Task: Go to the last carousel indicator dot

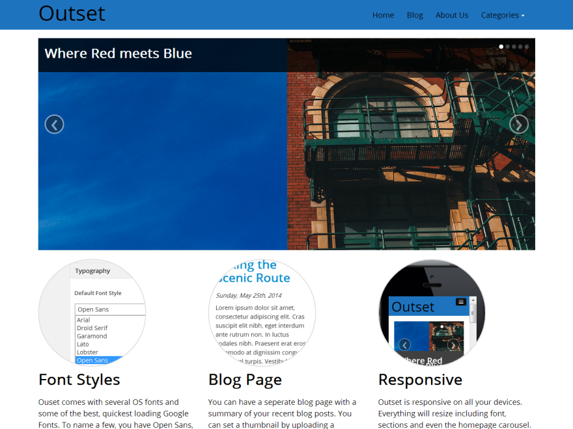Action: (x=527, y=47)
